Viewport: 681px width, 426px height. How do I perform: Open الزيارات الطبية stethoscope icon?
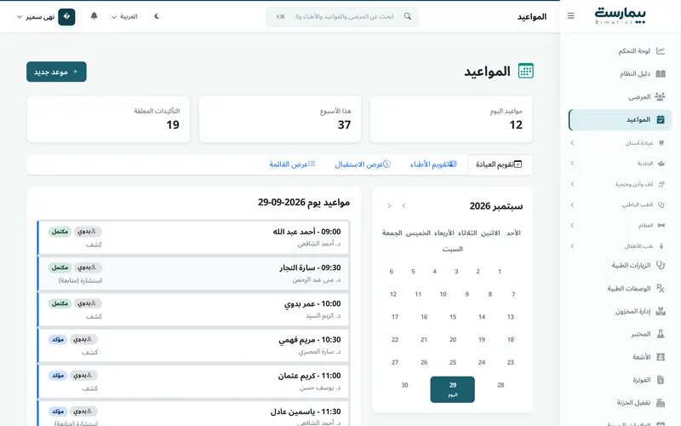661,265
